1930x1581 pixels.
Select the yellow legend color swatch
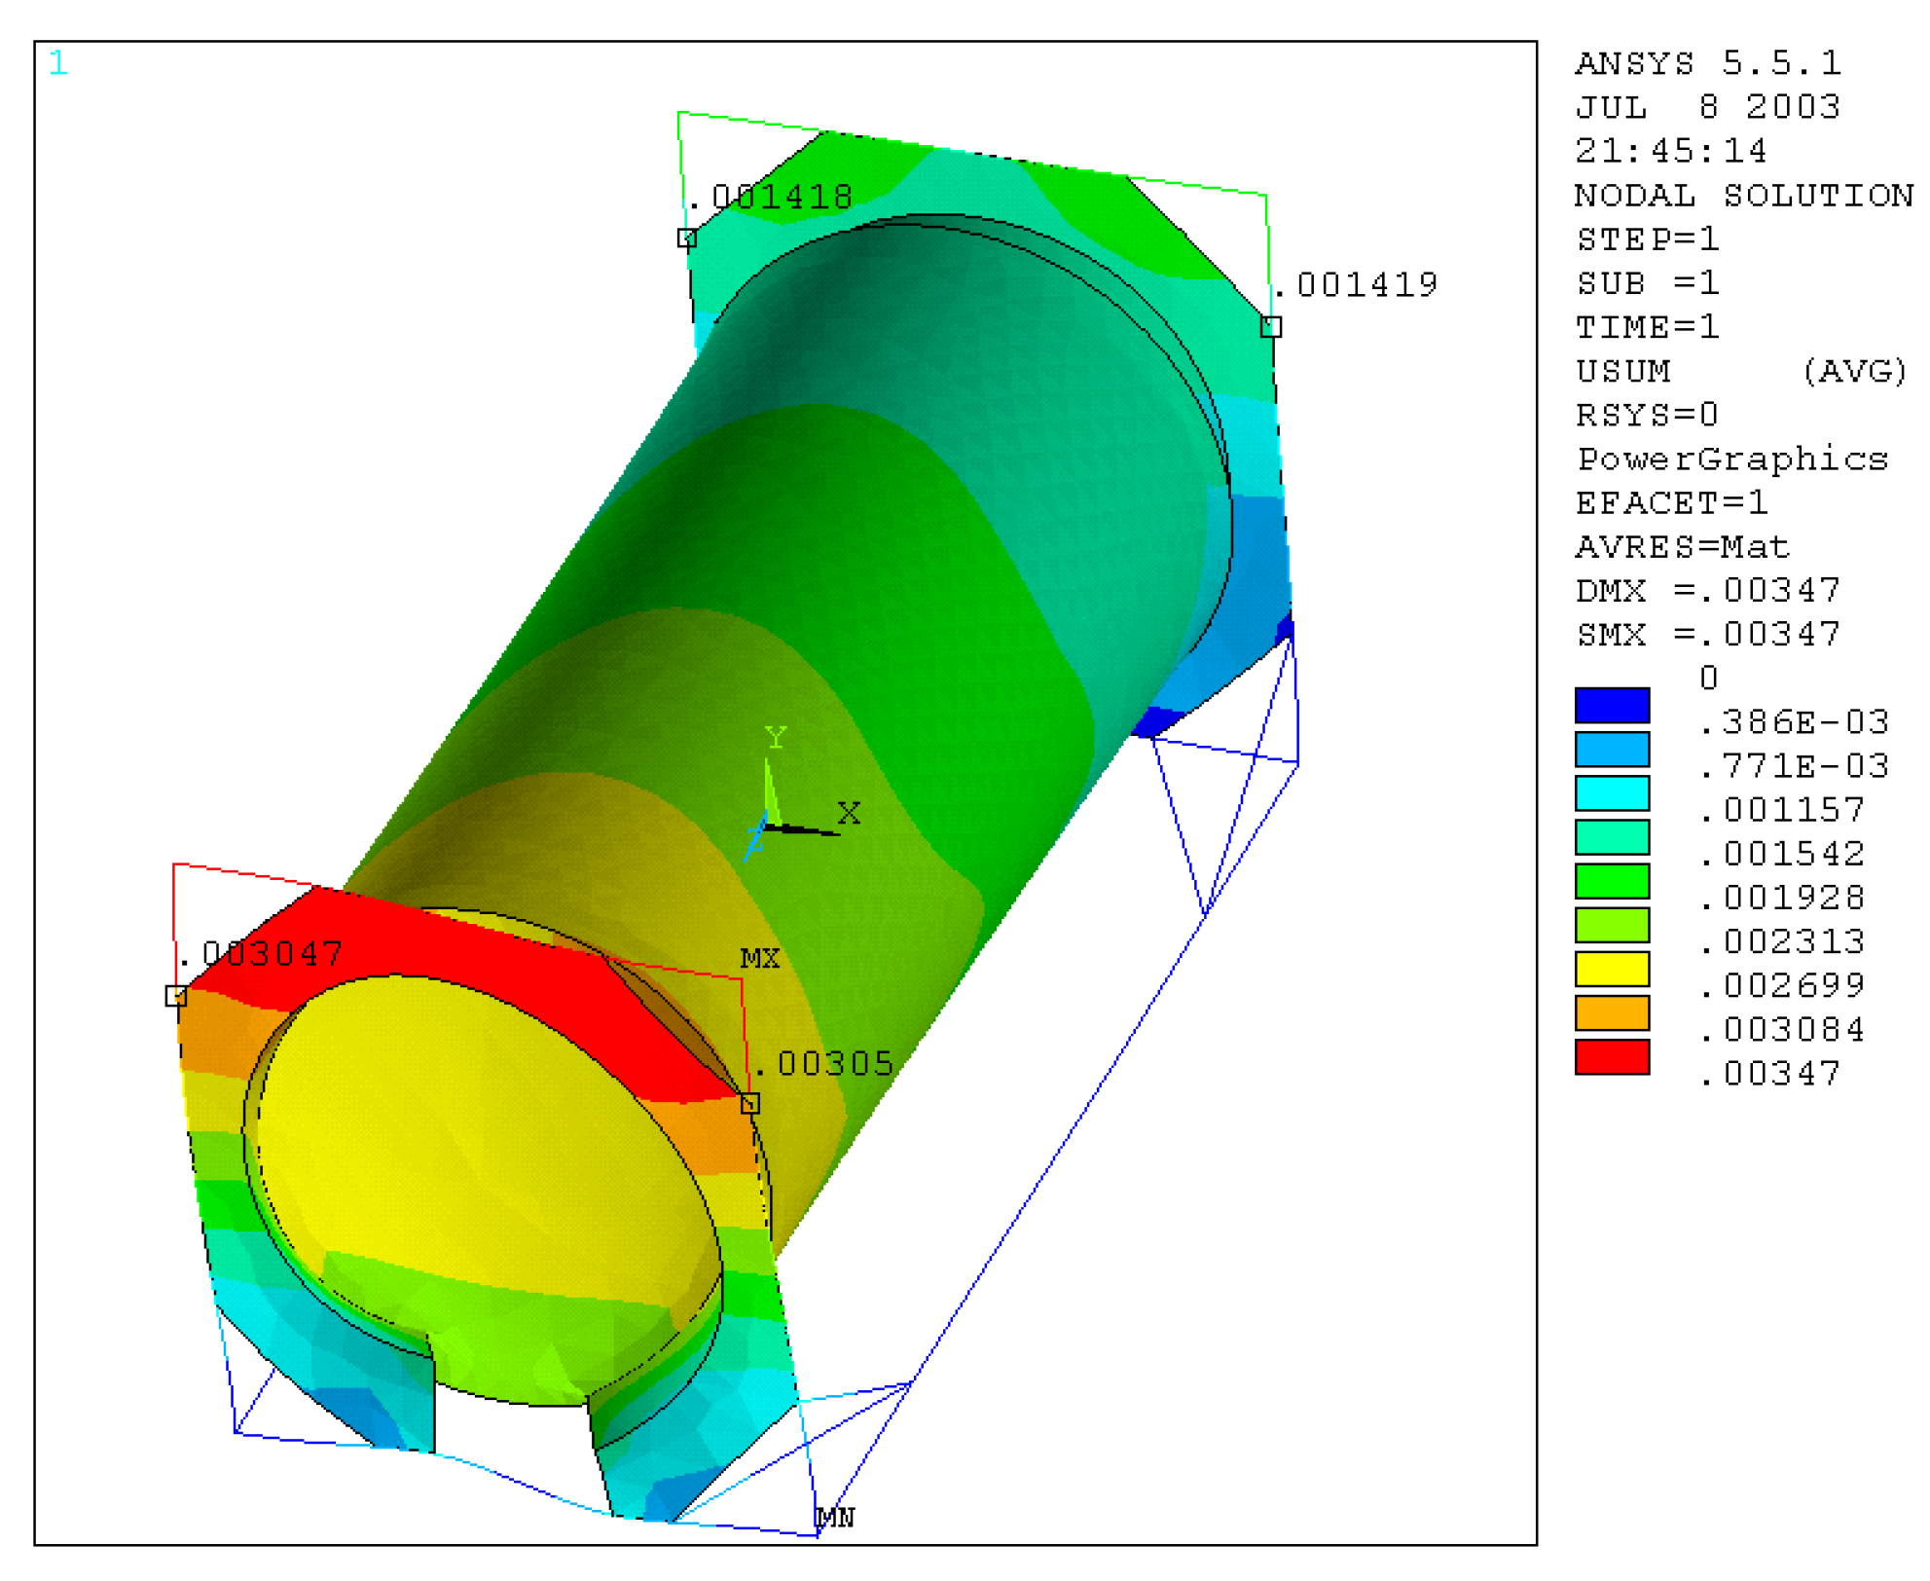(x=1611, y=969)
